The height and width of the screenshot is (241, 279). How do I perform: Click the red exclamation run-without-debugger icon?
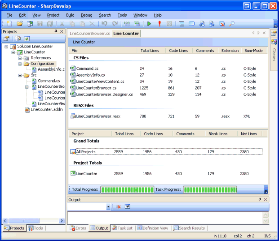tap(159, 24)
